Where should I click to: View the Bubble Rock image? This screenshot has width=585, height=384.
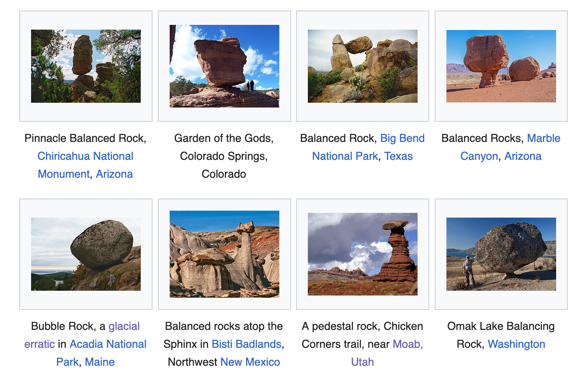(86, 254)
